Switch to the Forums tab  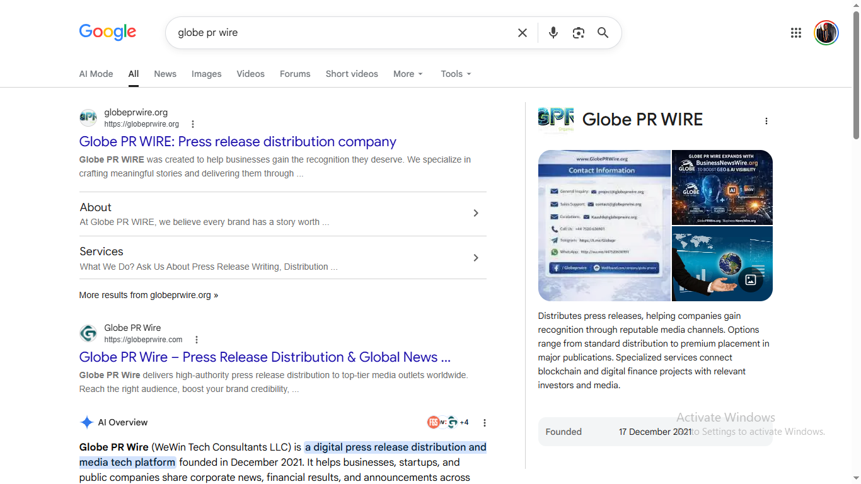[x=295, y=74]
